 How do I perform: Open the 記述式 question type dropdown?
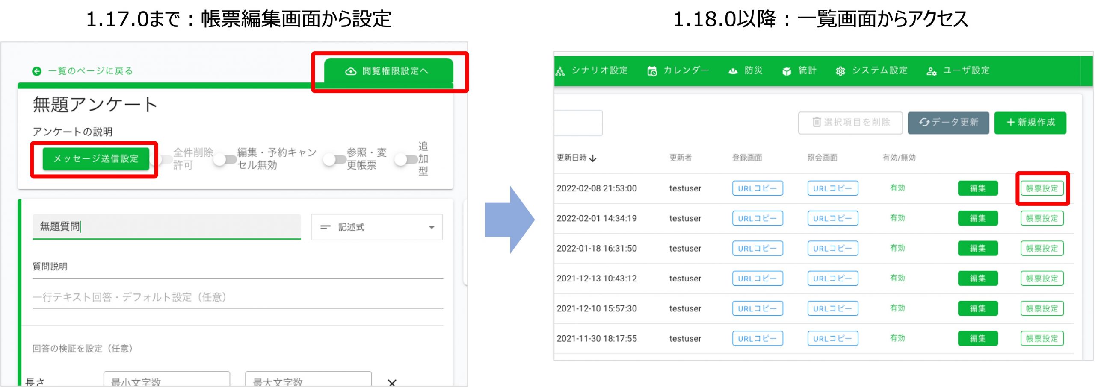click(376, 227)
